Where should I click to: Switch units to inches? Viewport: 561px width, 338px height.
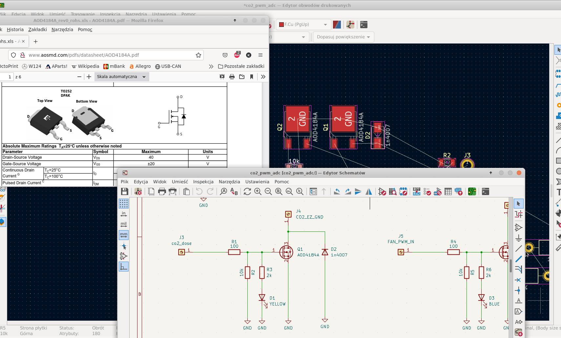(x=124, y=214)
